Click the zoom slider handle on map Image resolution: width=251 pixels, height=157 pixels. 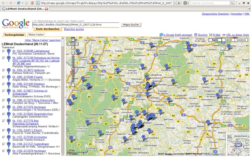[x=73, y=69]
